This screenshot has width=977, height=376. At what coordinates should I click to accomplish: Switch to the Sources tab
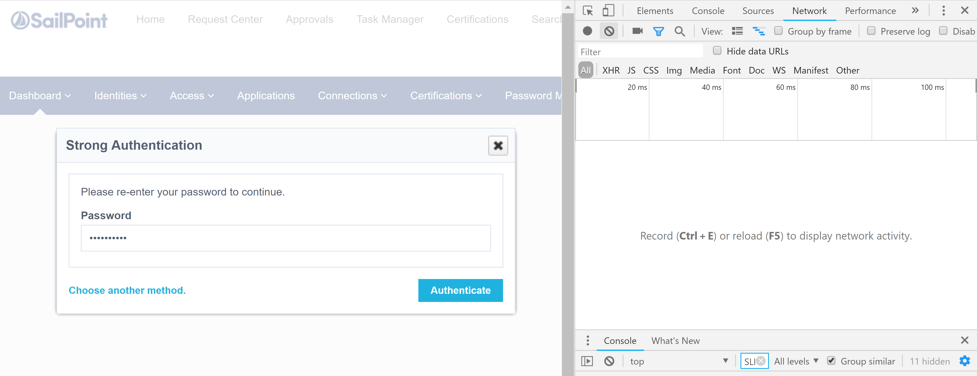[x=758, y=11]
